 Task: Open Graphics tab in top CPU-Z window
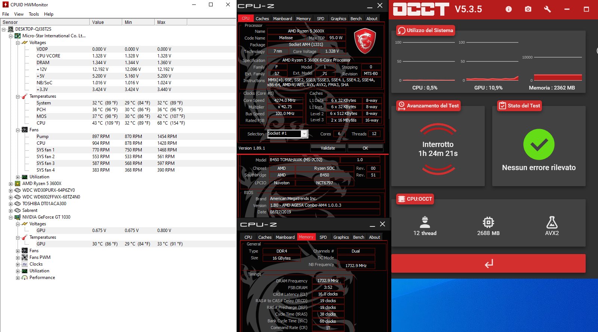click(x=339, y=19)
